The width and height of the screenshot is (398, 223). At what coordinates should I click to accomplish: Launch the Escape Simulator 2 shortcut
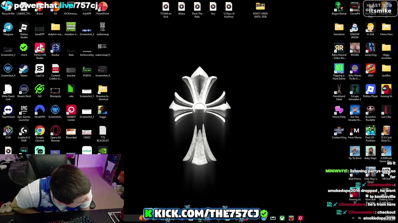[x=355, y=93]
